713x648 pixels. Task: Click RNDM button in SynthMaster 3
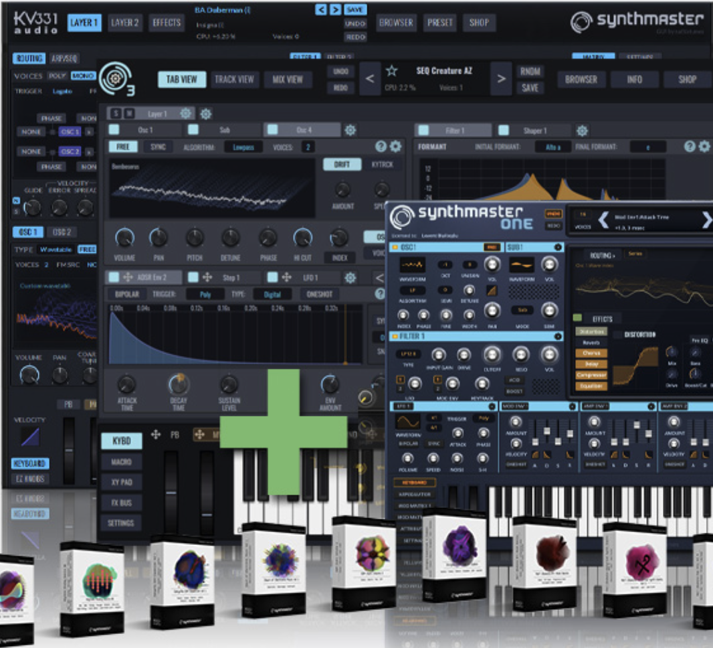coord(530,72)
